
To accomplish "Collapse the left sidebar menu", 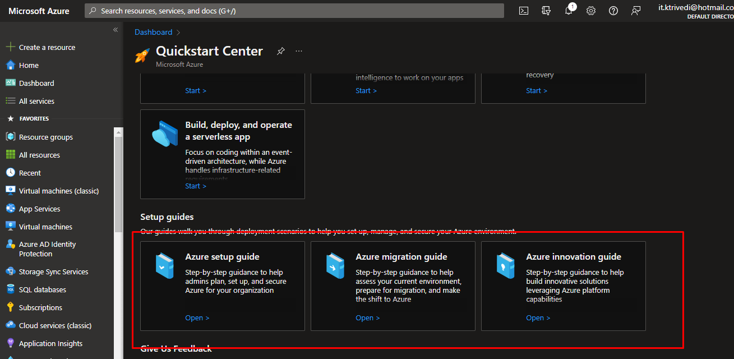I will tap(116, 30).
